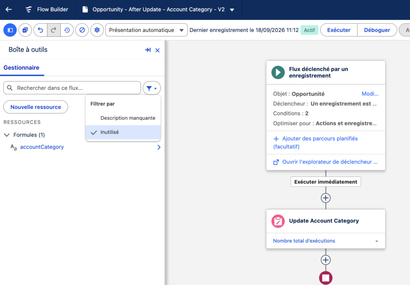Viewport: 410px width, 285px height.
Task: Click the Flux déclenché par un enregistrement title
Action: click(318, 73)
